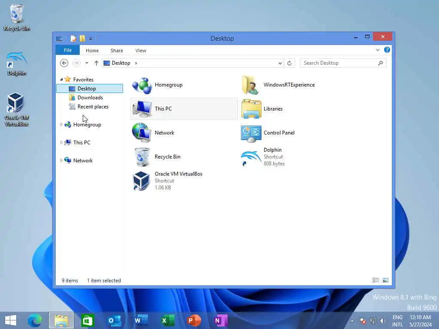Select Downloads under Favorites
439x329 pixels.
click(x=90, y=98)
